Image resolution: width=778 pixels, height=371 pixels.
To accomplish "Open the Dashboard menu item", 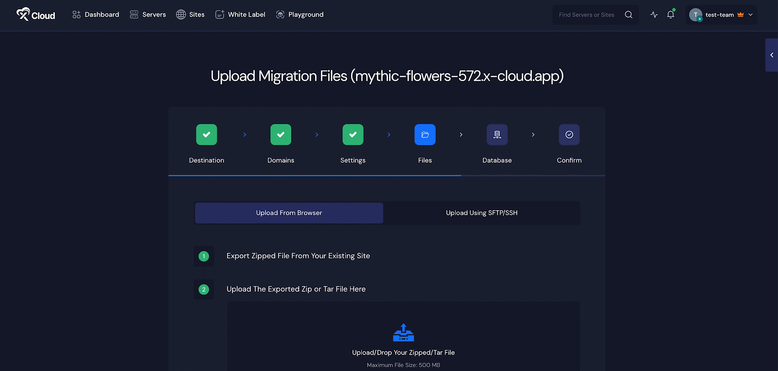I will click(96, 15).
